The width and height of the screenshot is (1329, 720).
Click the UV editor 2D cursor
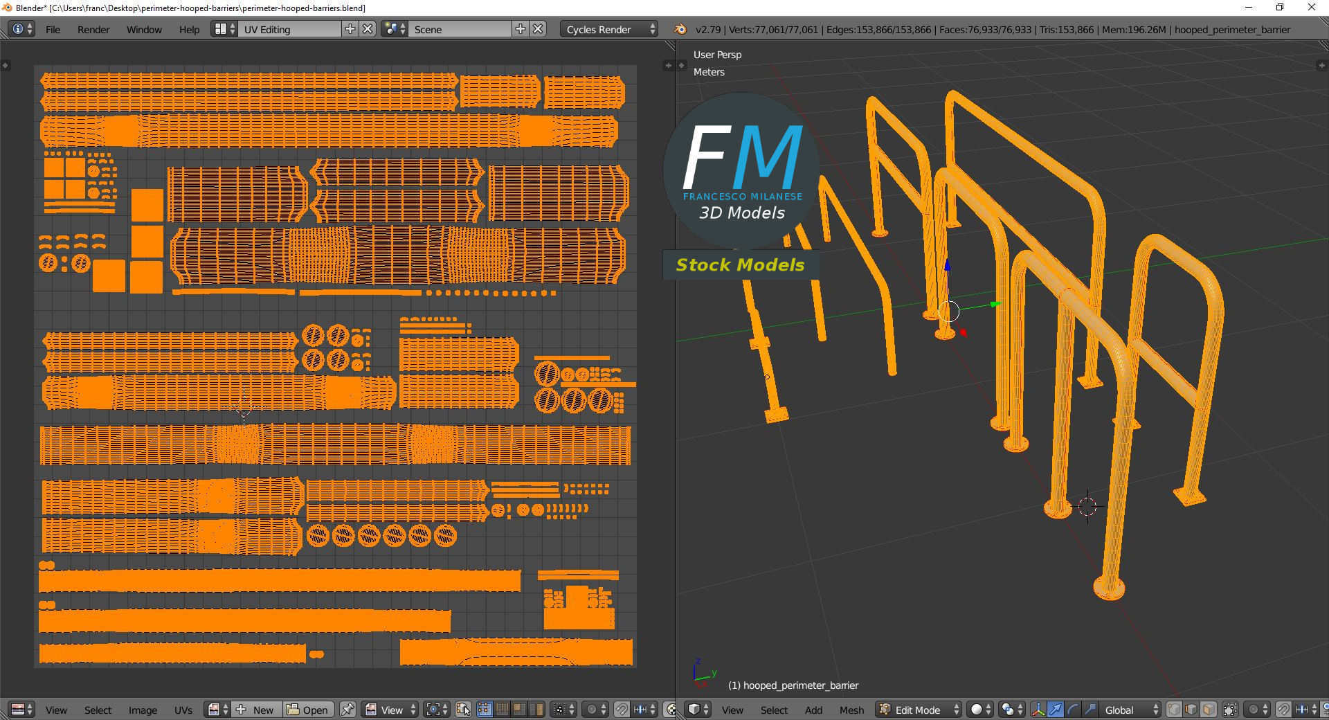[244, 408]
